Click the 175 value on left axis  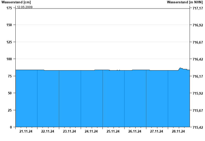(x=9, y=8)
